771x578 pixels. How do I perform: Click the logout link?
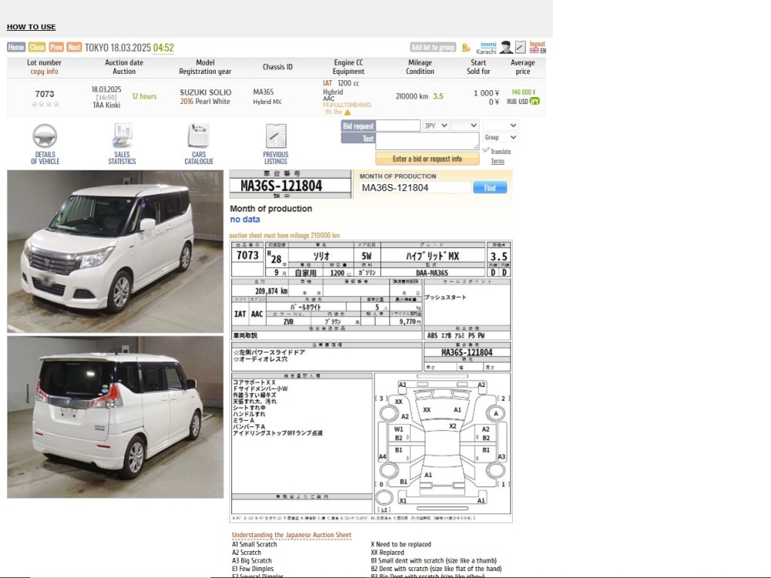coord(537,44)
